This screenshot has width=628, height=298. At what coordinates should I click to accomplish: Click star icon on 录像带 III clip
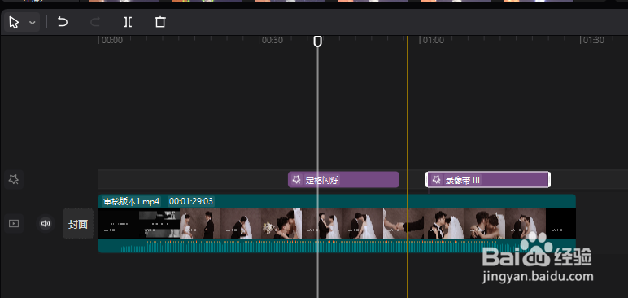(x=437, y=179)
